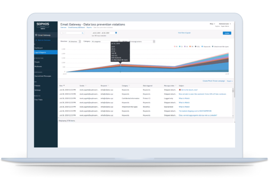The width and height of the screenshot is (269, 179).
Task: Click Back to Overview link
Action: pos(44,40)
